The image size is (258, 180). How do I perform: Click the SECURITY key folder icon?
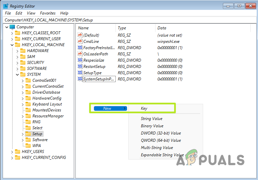23,63
